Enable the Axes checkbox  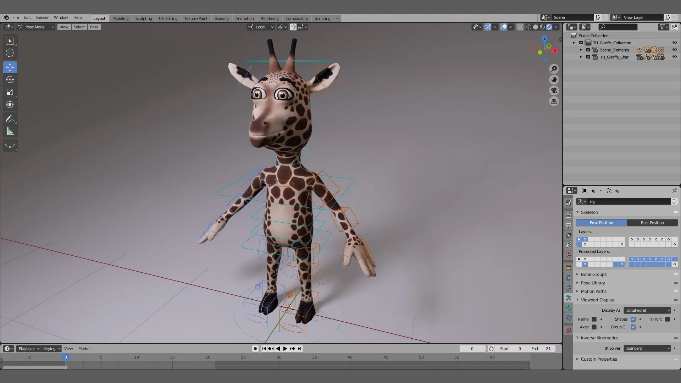594,327
